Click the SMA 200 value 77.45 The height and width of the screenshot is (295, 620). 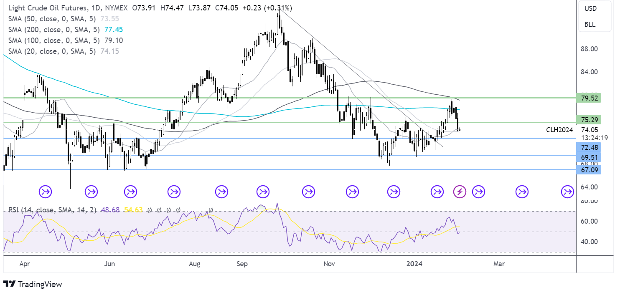tap(114, 30)
